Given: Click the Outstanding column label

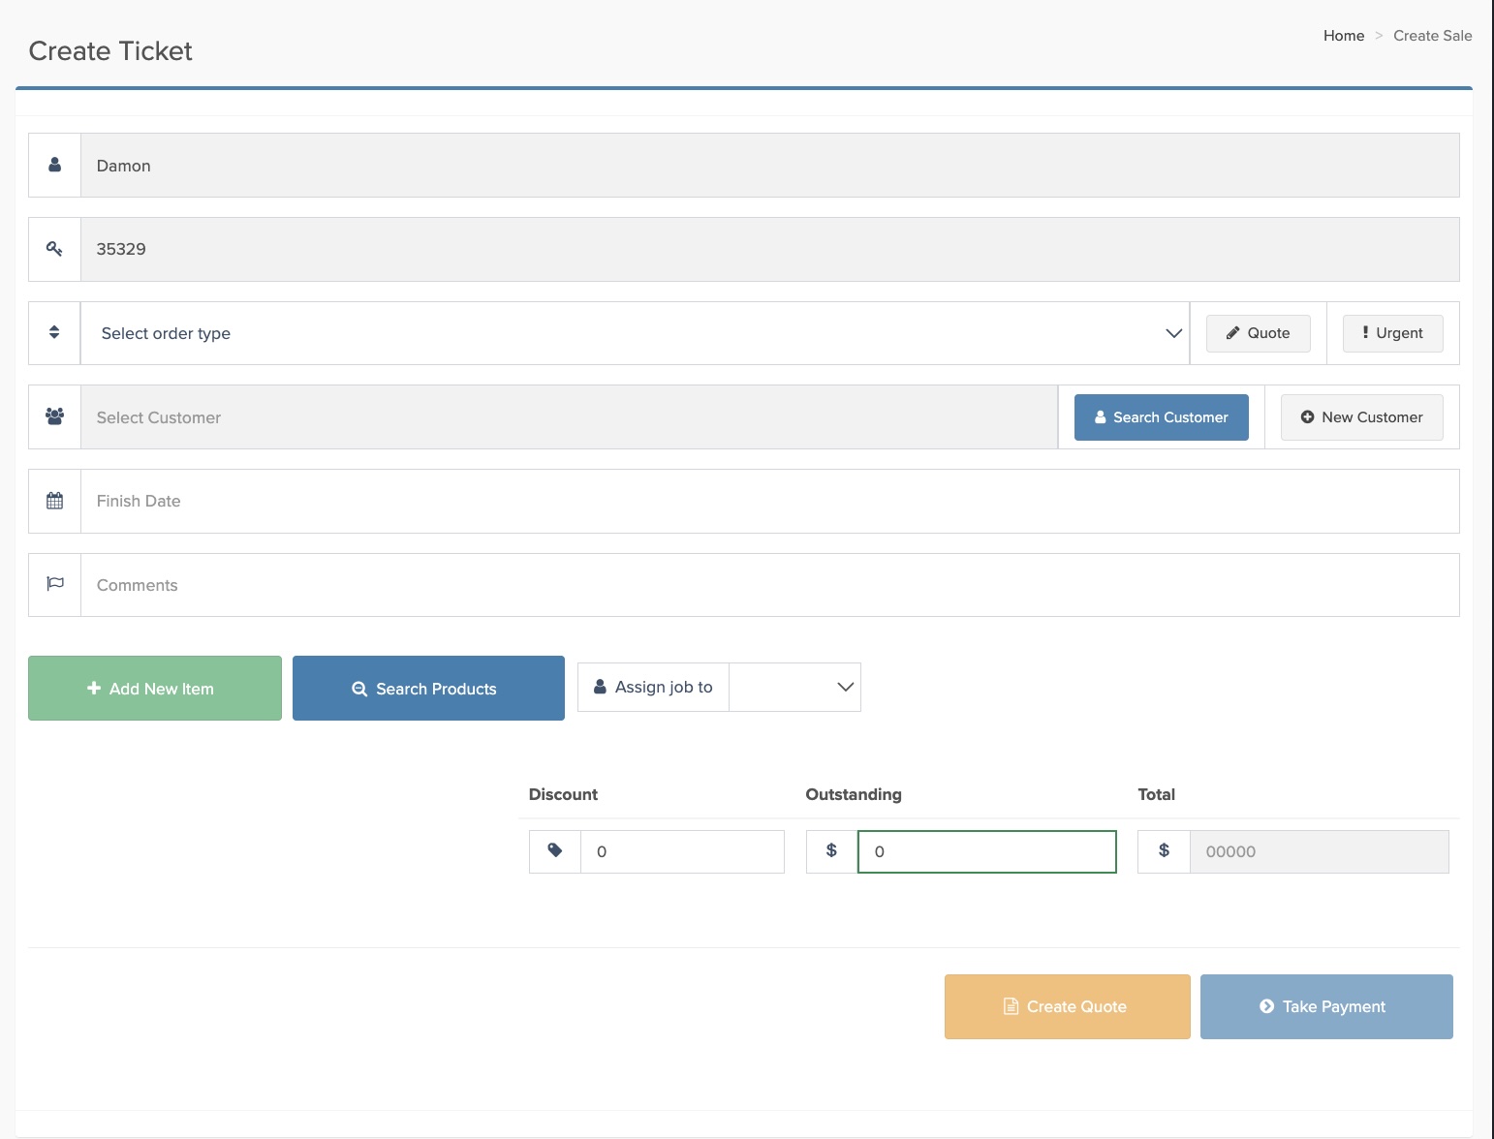Looking at the screenshot, I should click(x=854, y=794).
